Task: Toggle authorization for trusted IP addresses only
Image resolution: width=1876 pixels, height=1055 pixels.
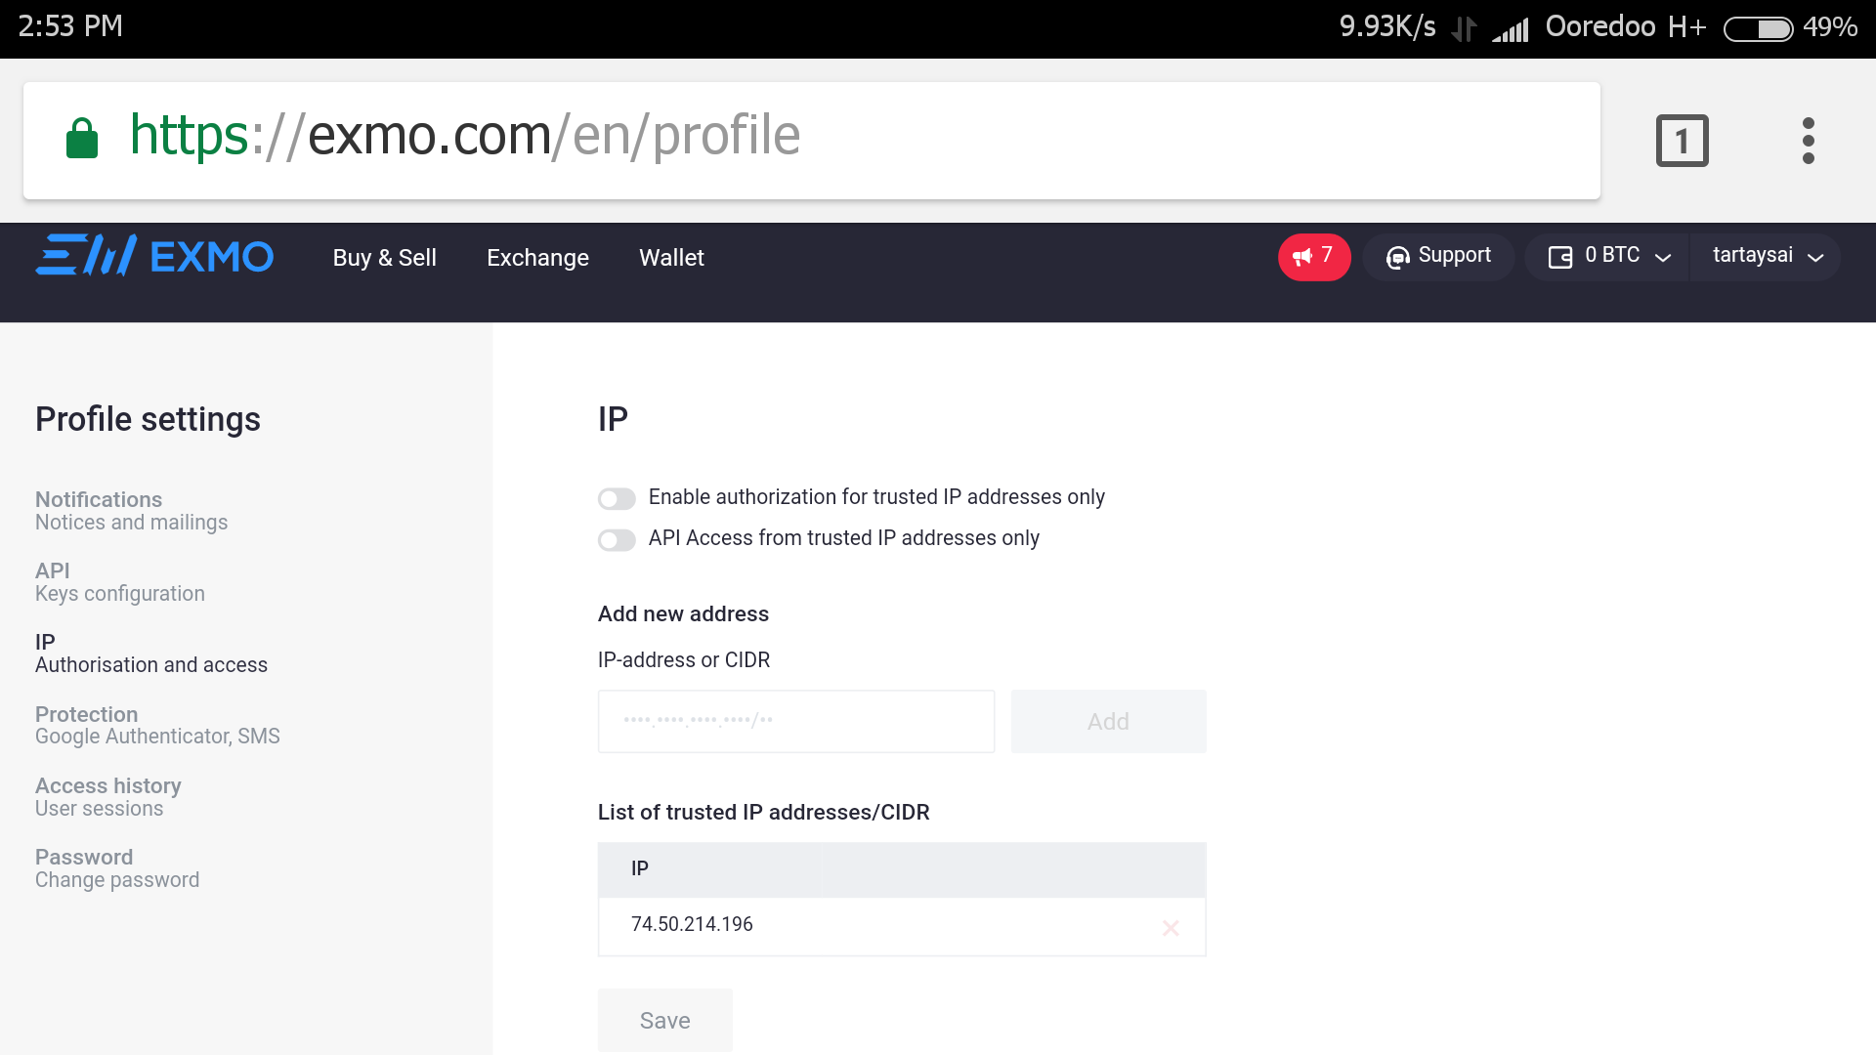Action: (616, 497)
